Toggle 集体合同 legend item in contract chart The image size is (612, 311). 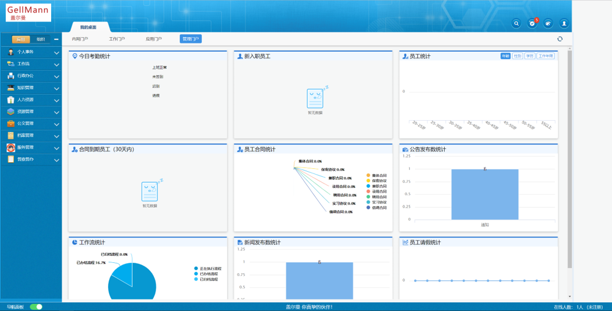pyautogui.click(x=376, y=175)
